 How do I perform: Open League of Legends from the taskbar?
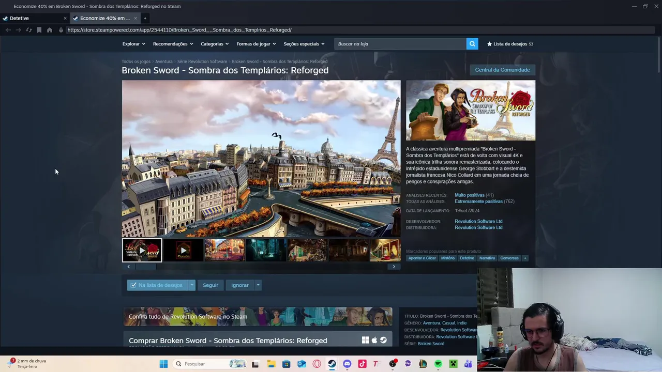click(x=423, y=364)
